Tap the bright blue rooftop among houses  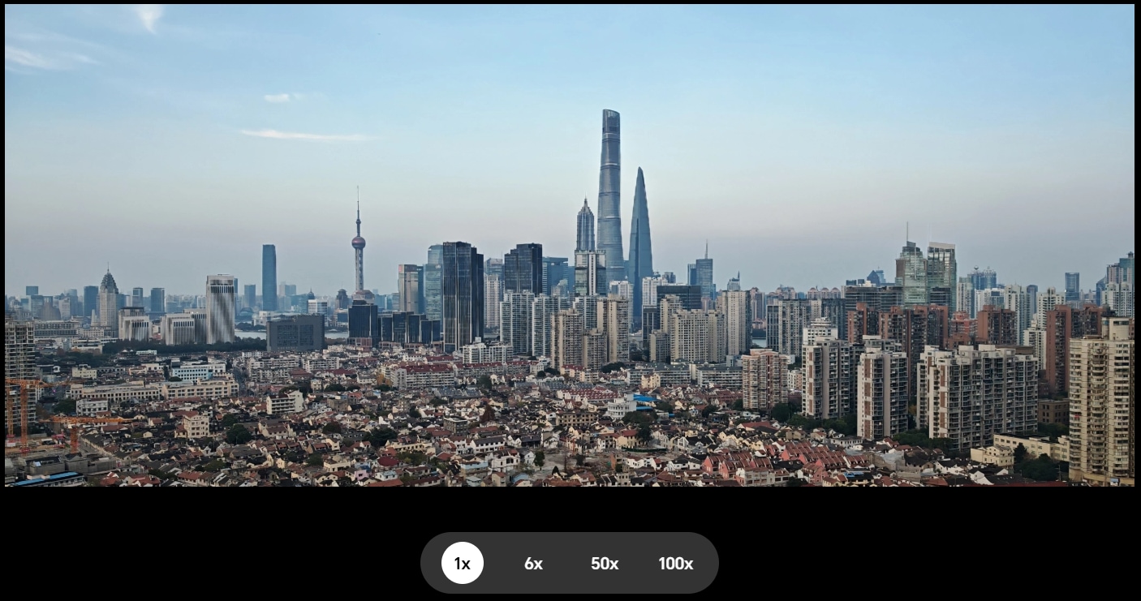click(x=643, y=398)
